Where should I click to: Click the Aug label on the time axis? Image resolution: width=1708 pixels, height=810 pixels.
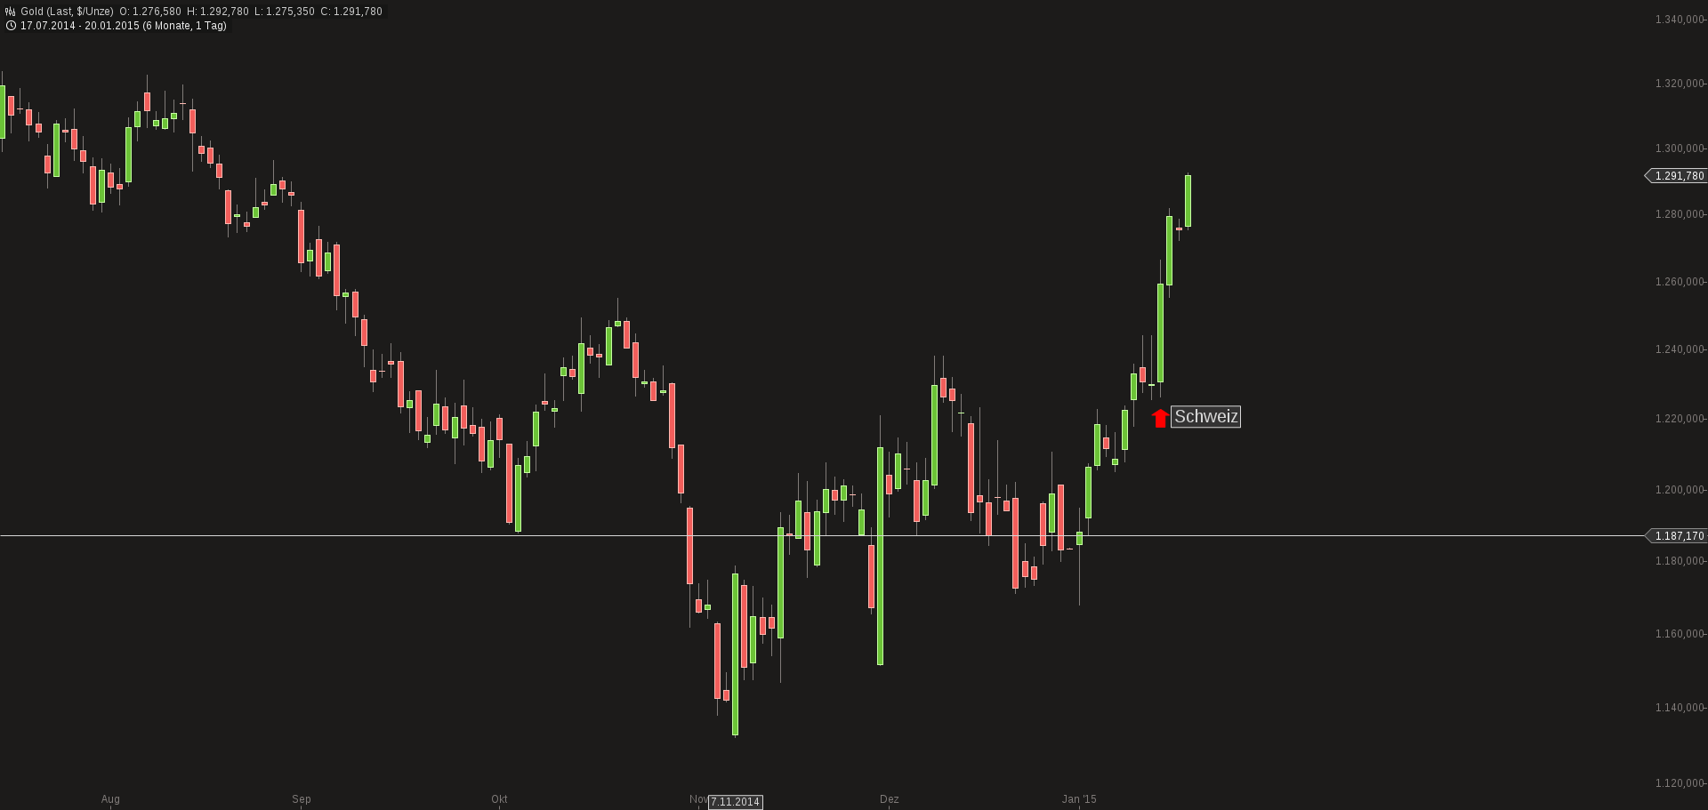click(110, 799)
